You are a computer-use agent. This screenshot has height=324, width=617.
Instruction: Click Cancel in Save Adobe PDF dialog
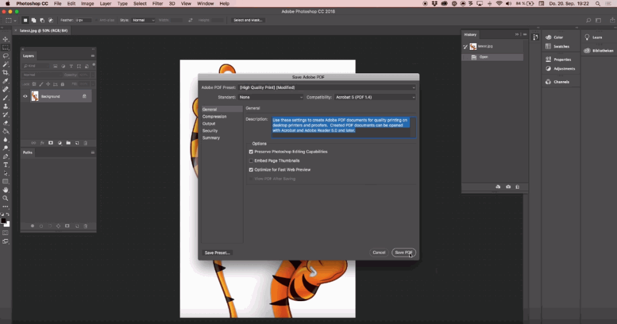(379, 252)
